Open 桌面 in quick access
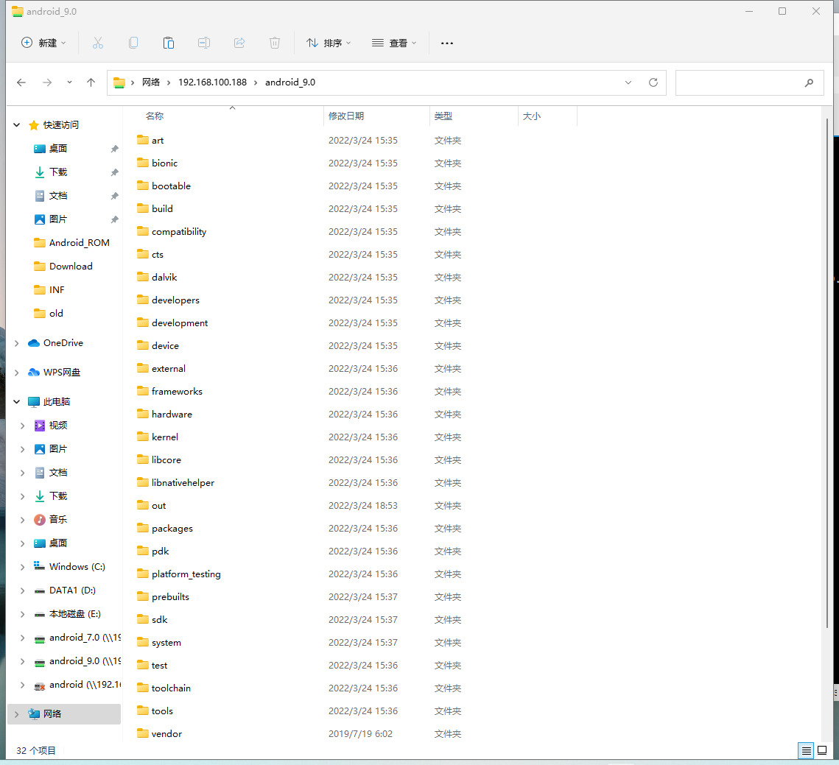The image size is (839, 765). [x=57, y=149]
